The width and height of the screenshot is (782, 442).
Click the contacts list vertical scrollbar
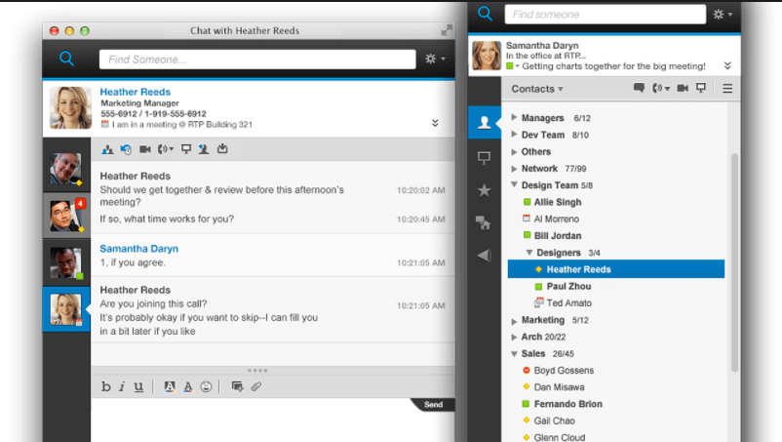click(x=734, y=262)
